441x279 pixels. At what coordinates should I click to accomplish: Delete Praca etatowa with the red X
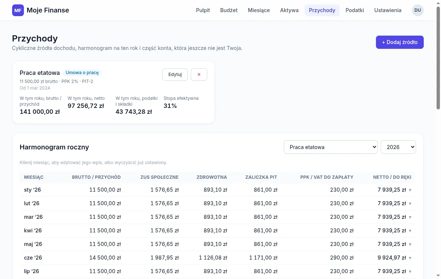[199, 75]
